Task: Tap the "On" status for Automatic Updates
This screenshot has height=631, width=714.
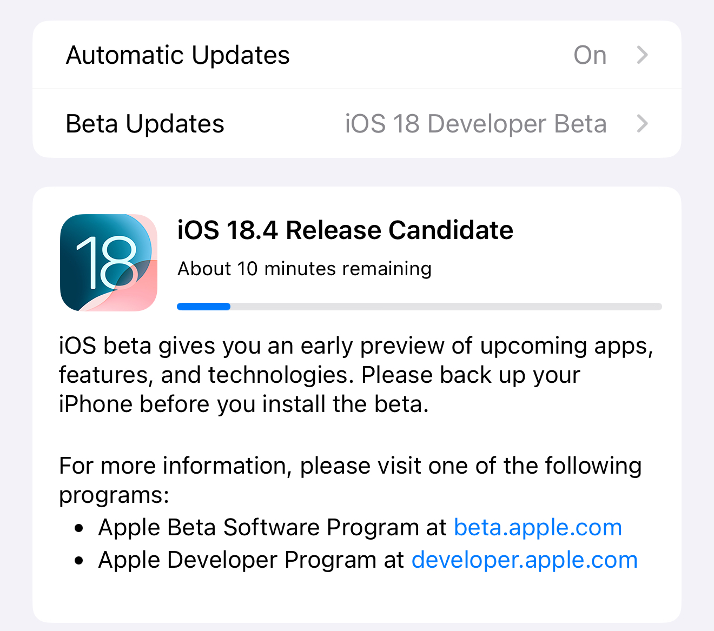Action: pos(590,55)
